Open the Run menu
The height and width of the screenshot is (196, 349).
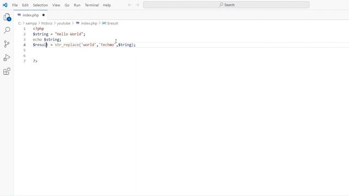[x=77, y=5]
